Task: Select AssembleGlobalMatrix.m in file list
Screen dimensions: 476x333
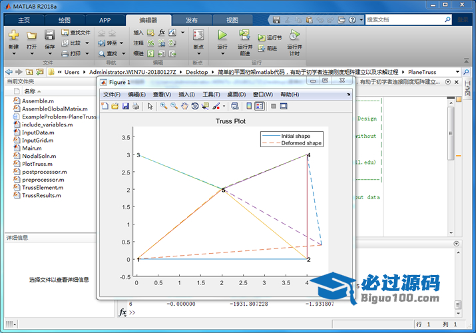Action: coord(55,109)
